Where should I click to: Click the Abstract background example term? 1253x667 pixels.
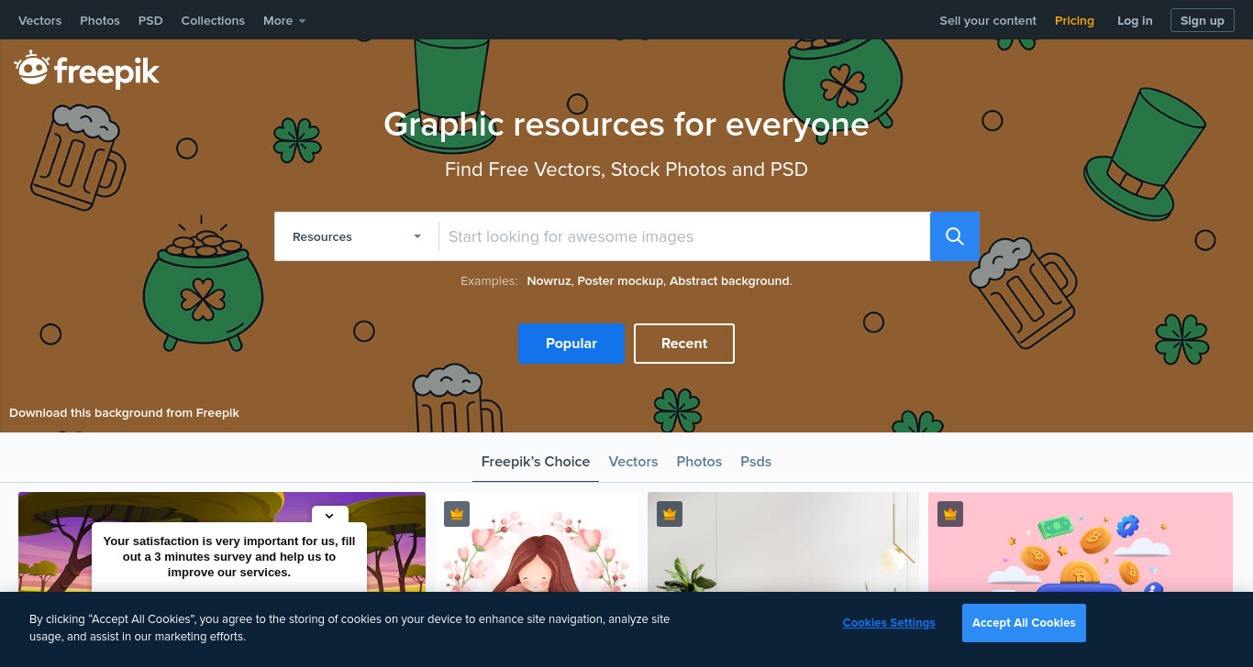coord(729,281)
